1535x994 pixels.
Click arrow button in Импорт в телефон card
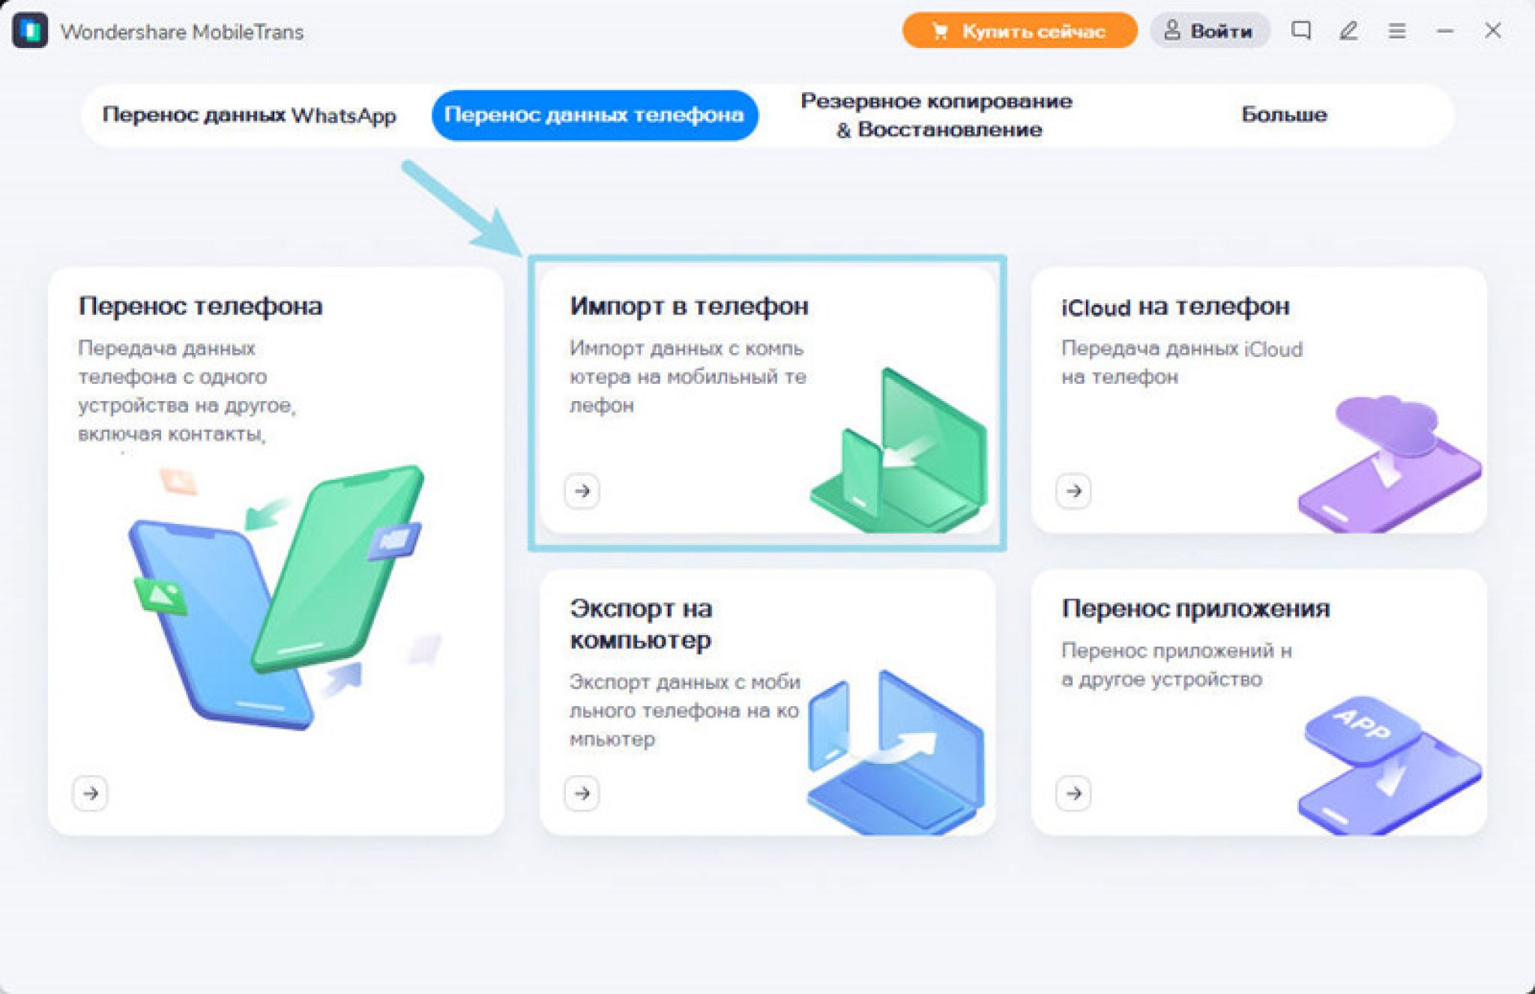click(x=582, y=491)
